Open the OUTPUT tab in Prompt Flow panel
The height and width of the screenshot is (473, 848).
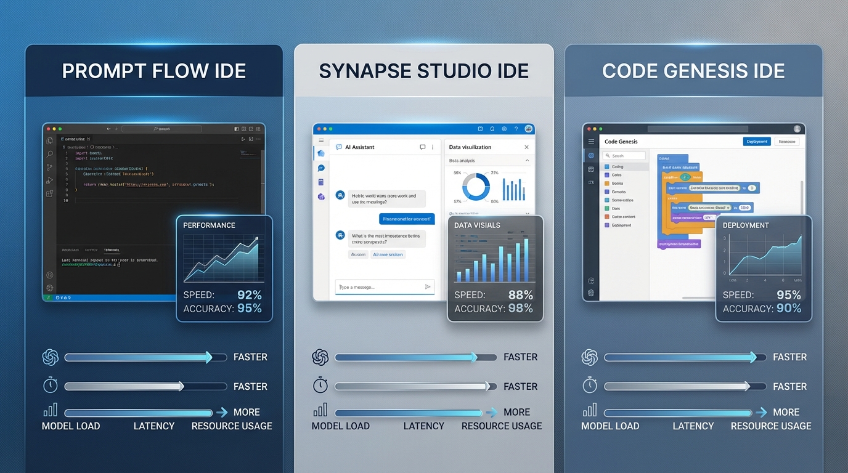point(91,250)
